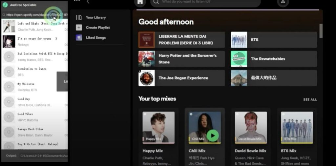This screenshot has width=336, height=166.
Task: Click the search icon beside the playlist URL
Action: (4, 15)
